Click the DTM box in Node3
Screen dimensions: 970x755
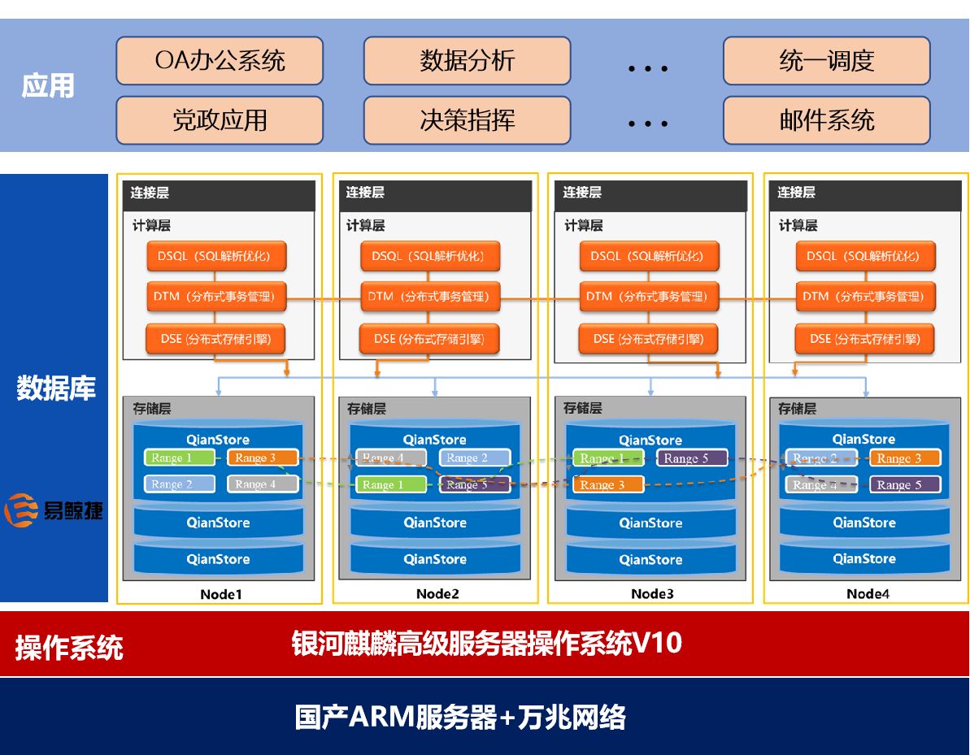650,296
